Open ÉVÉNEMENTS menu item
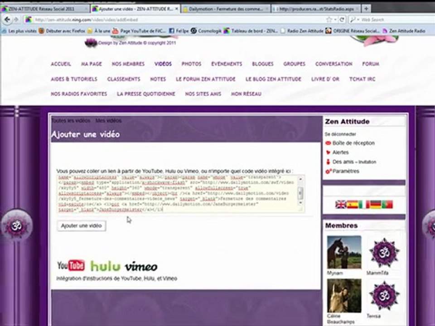The height and width of the screenshot is (326, 435). (227, 64)
